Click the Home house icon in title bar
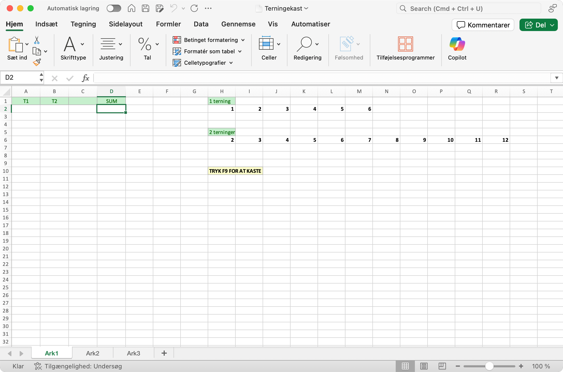Viewport: 563px width, 372px height. 132,8
